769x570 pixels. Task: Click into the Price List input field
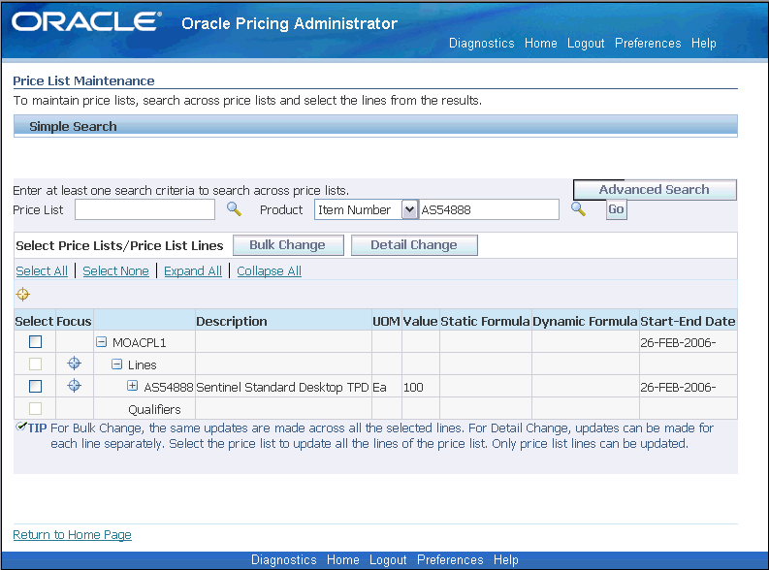point(144,209)
